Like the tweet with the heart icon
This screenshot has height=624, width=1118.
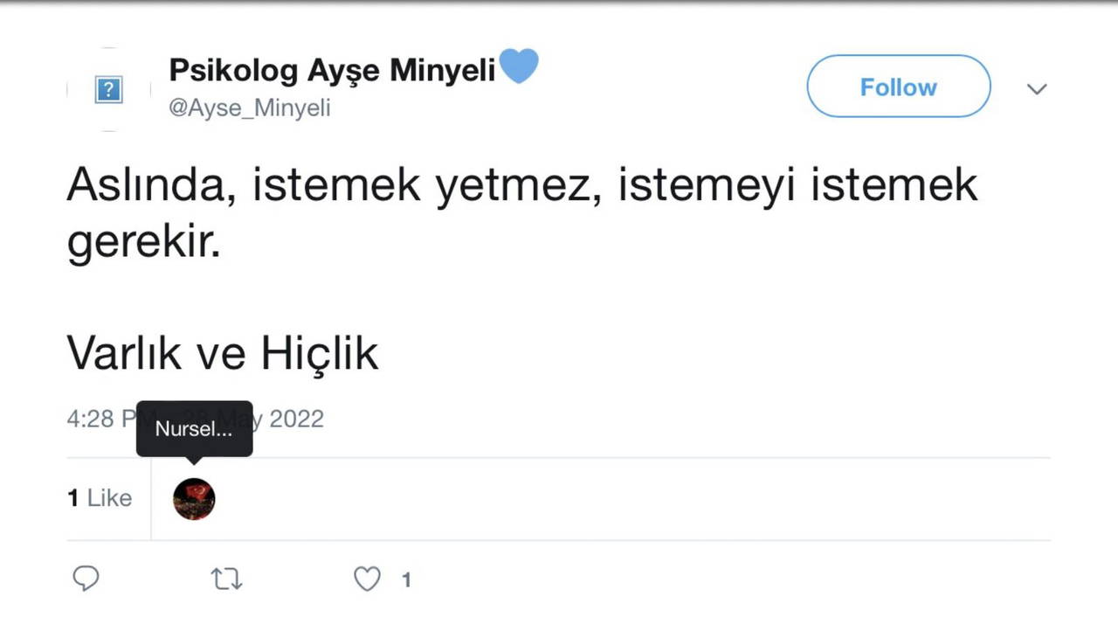(x=367, y=579)
